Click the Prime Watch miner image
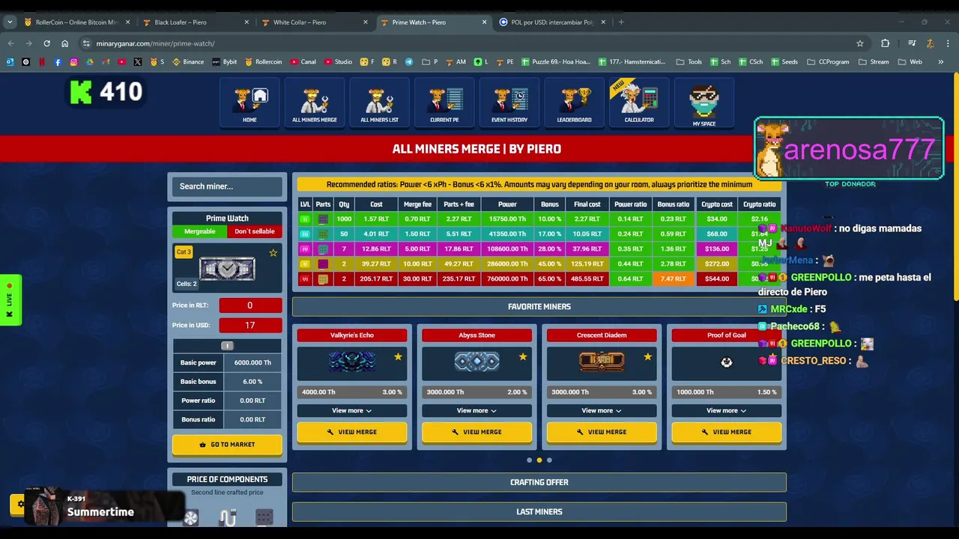959x539 pixels. coord(227,269)
